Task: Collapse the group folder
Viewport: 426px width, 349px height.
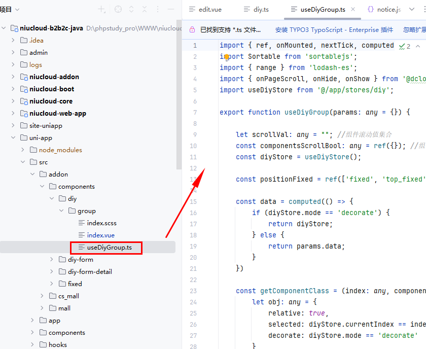Action: pyautogui.click(x=61, y=211)
